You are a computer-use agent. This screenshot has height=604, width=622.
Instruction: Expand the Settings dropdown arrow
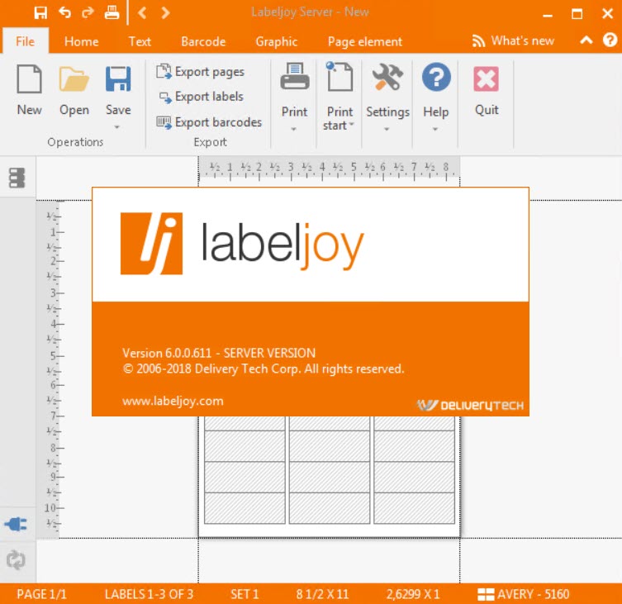(x=387, y=129)
